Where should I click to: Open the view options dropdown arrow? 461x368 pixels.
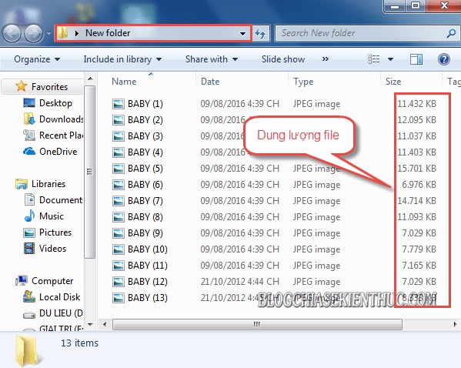pos(390,59)
